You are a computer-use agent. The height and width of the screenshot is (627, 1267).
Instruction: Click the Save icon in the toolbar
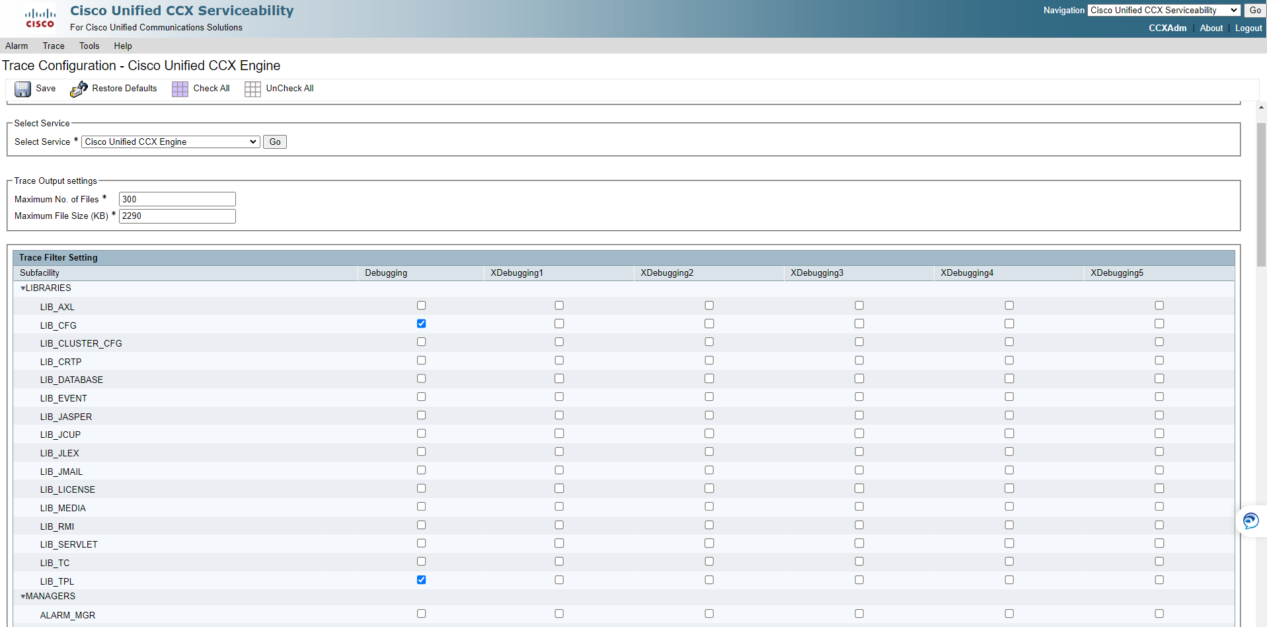[22, 89]
